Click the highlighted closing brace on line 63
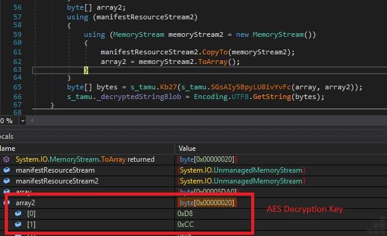This screenshot has width=387, height=236. click(86, 70)
